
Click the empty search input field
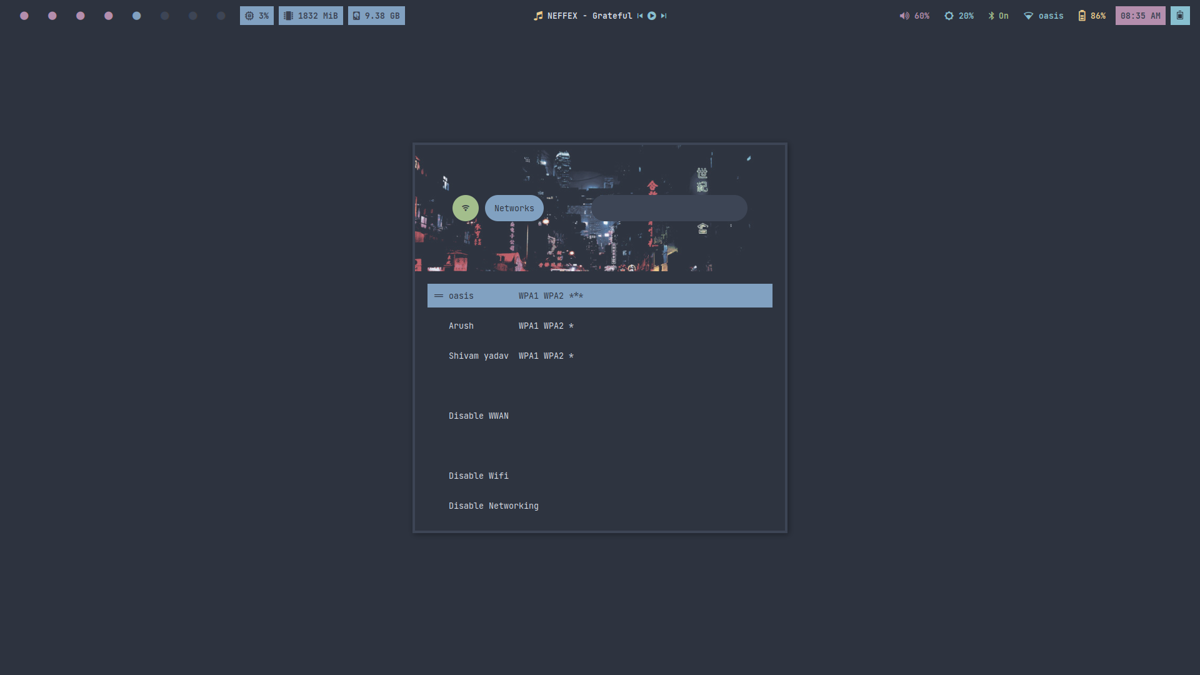[x=669, y=208]
